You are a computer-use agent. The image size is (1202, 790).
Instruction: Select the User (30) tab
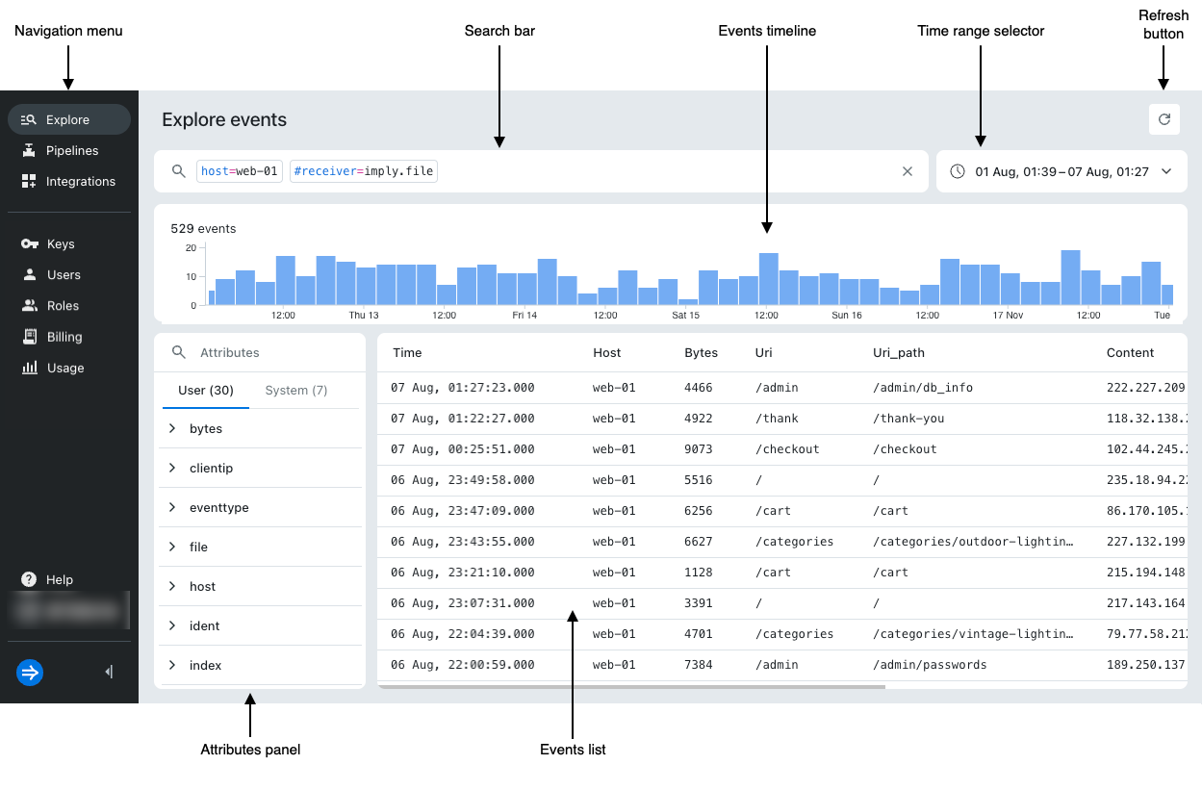(x=206, y=390)
